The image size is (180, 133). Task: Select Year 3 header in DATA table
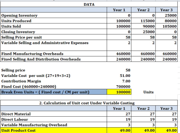tap(166, 10)
